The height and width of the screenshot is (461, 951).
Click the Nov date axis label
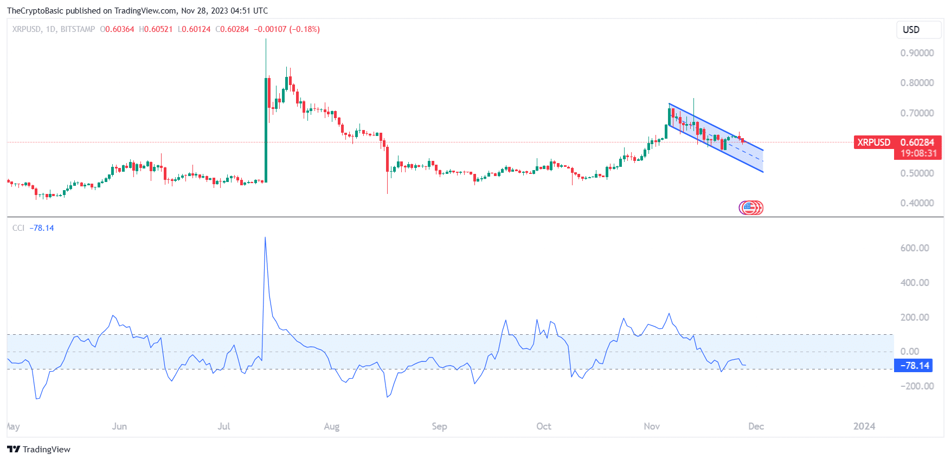pyautogui.click(x=652, y=426)
